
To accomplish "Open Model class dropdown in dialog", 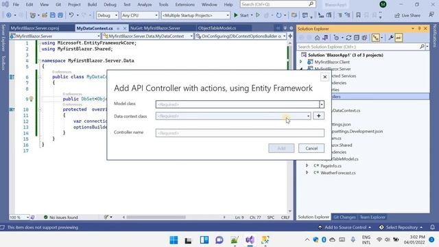I will pyautogui.click(x=322, y=104).
